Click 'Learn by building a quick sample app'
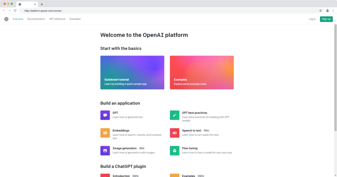 tap(125, 84)
